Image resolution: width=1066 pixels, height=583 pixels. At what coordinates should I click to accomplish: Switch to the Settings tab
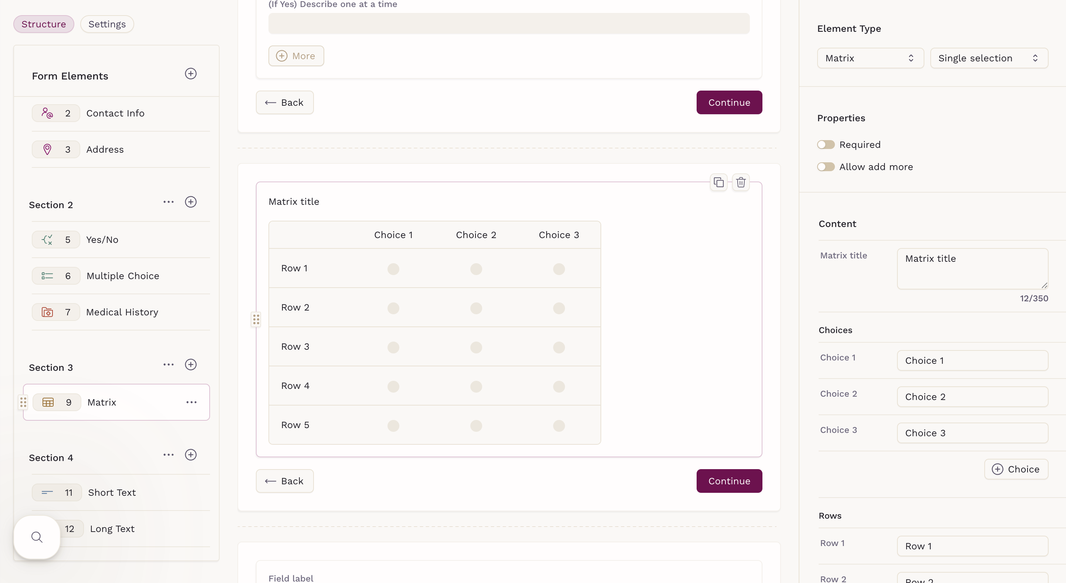pyautogui.click(x=107, y=24)
